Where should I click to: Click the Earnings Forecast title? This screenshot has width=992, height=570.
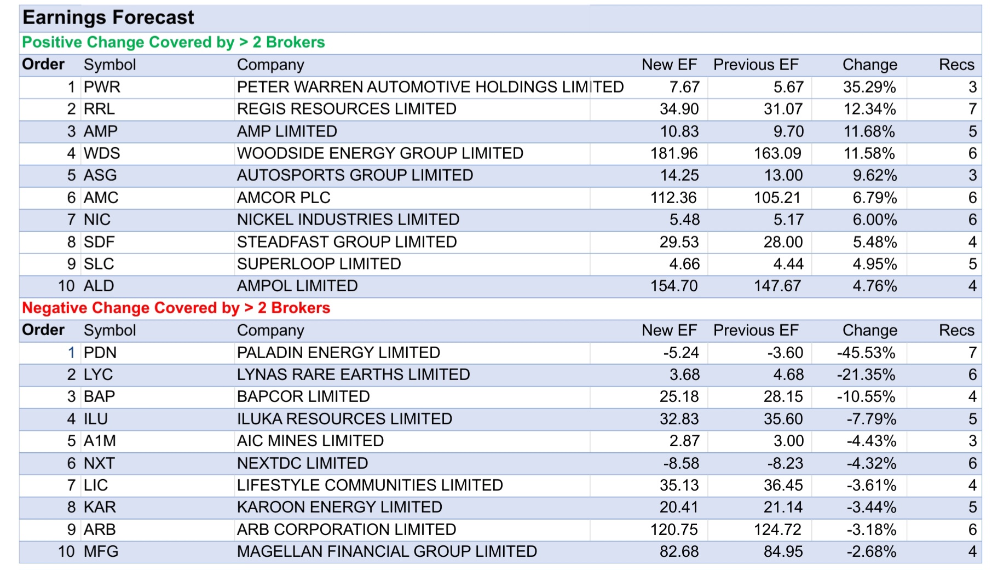tap(108, 18)
